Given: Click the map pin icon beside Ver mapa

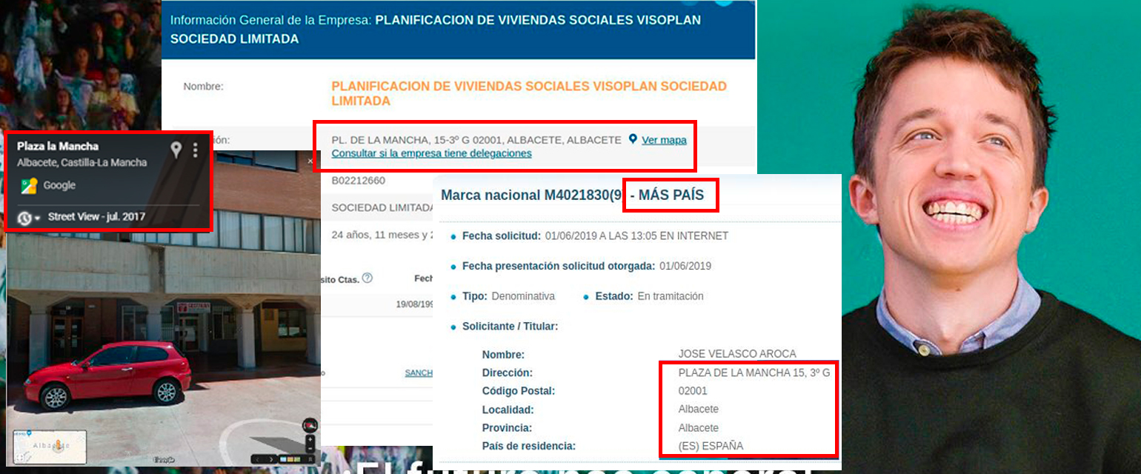Looking at the screenshot, I should 633,139.
